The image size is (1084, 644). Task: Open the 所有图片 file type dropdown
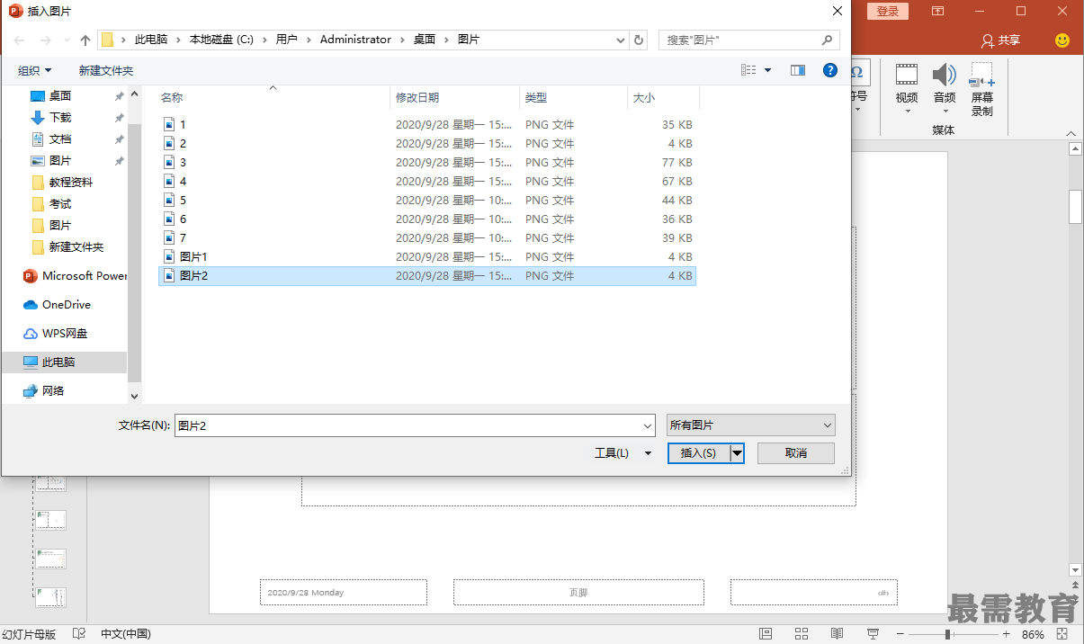point(751,425)
